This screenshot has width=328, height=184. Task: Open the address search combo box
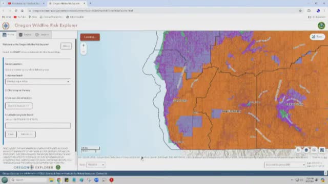37,82
